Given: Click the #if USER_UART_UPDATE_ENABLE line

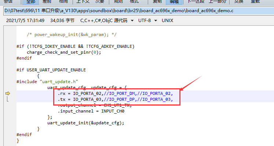Looking at the screenshot, I should point(51,70).
